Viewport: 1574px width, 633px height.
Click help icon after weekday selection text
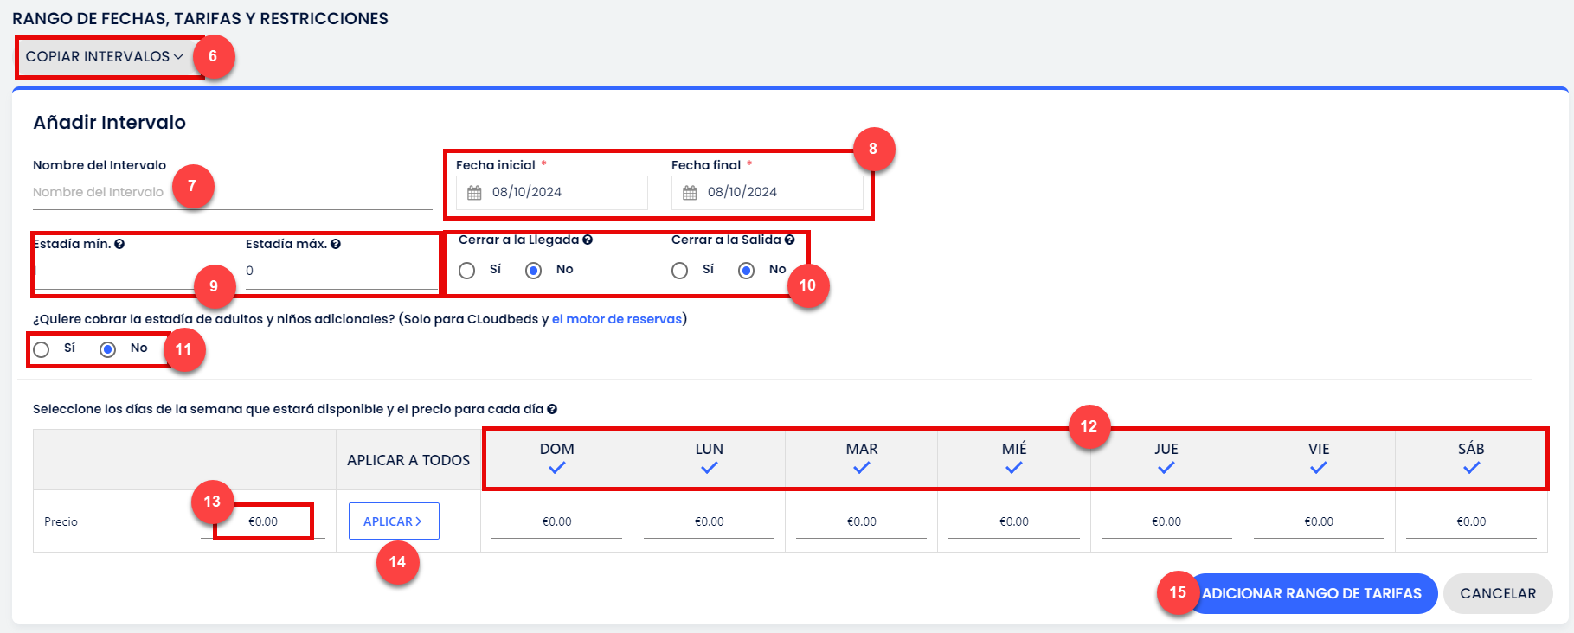(x=552, y=409)
